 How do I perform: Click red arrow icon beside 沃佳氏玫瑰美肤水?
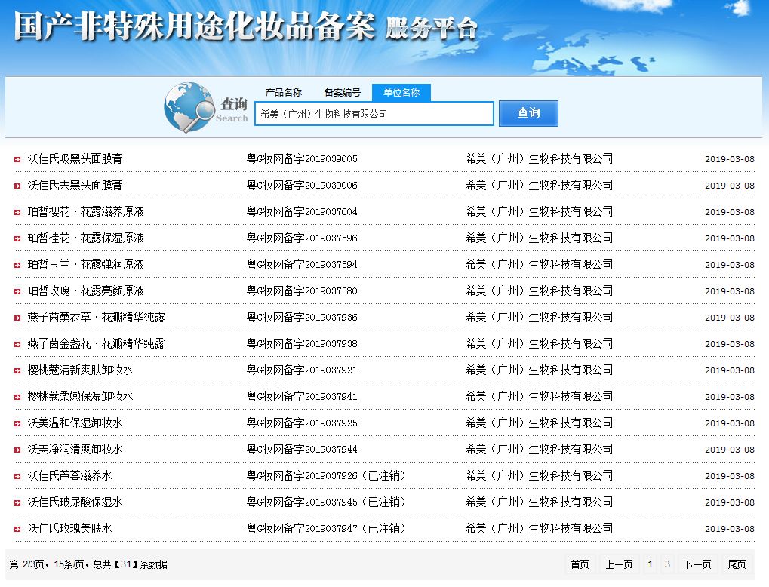tap(17, 529)
